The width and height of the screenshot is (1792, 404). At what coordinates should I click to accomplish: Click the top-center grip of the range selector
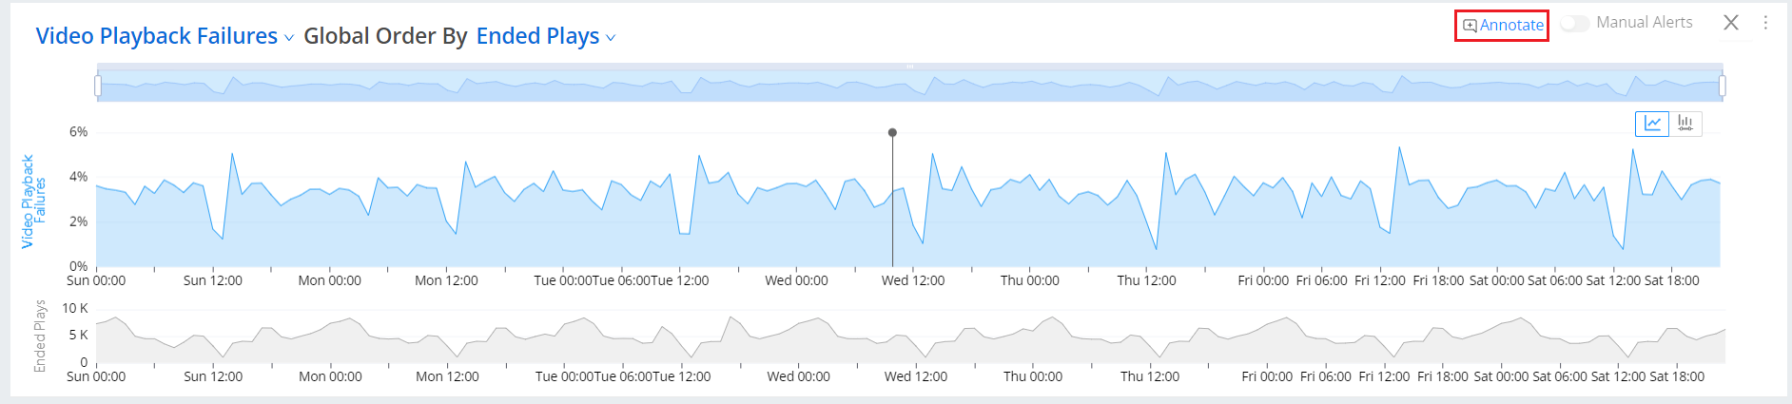(x=910, y=67)
